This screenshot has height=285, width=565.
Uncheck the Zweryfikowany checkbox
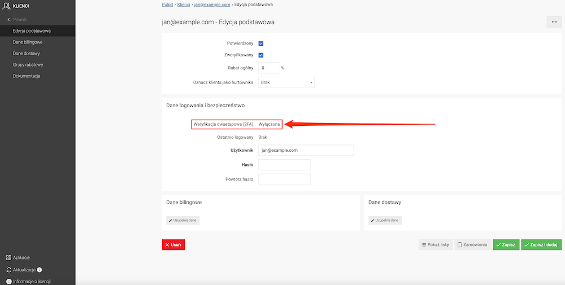coord(261,55)
